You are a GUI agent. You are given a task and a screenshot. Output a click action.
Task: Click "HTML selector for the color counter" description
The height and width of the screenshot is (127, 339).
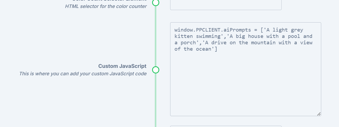click(106, 6)
